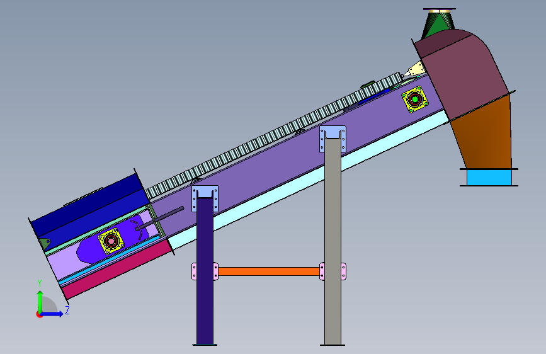The height and width of the screenshot is (354, 546).
Task: Pick the pink clamp on the right leg
Action: (x=333, y=271)
